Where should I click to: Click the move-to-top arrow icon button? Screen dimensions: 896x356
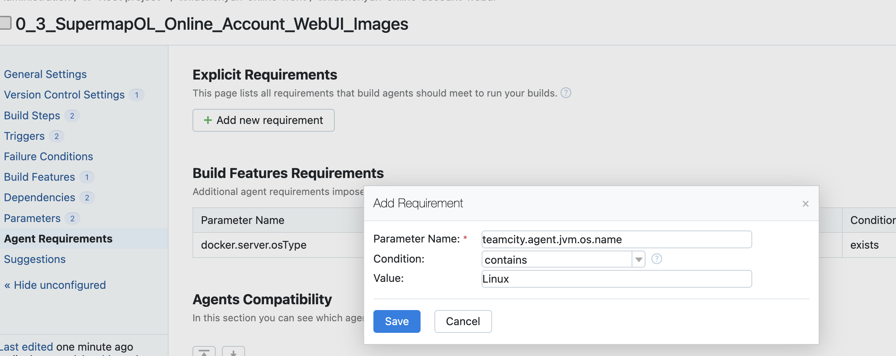click(x=204, y=351)
